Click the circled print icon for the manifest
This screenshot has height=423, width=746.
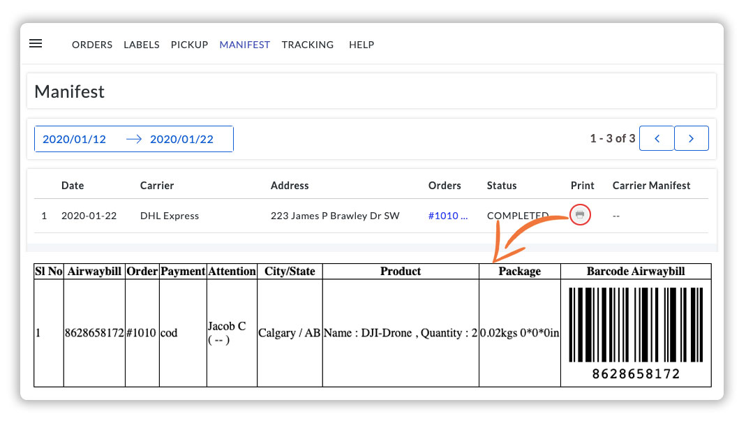579,215
